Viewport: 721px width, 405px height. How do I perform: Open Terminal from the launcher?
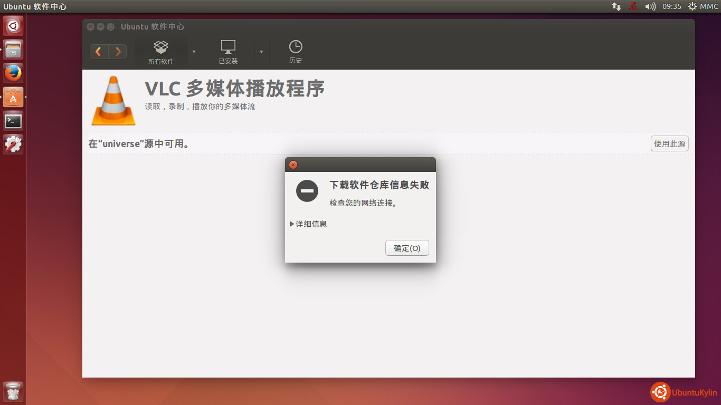13,121
